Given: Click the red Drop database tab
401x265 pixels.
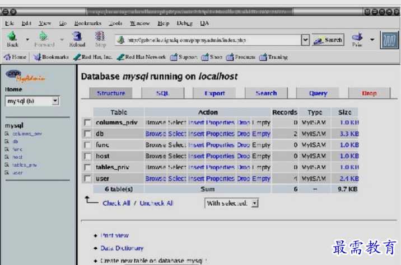Looking at the screenshot, I should [x=369, y=93].
